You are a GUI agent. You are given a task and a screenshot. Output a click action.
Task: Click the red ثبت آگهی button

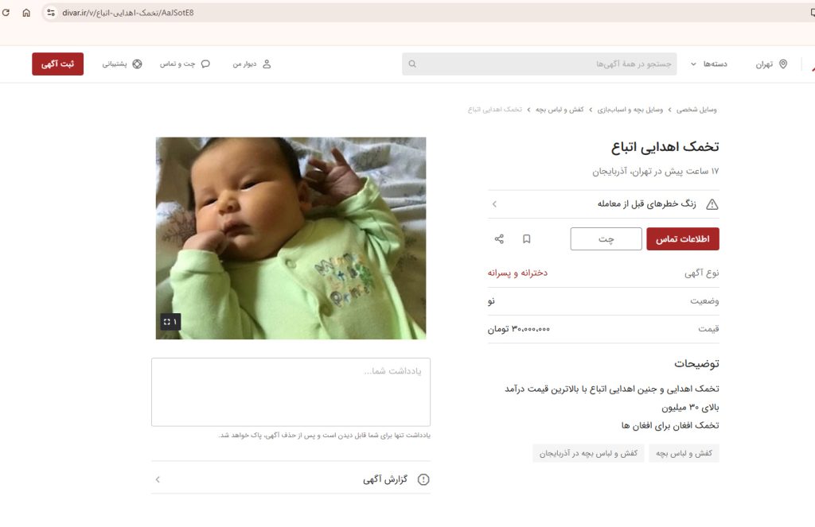tap(57, 64)
